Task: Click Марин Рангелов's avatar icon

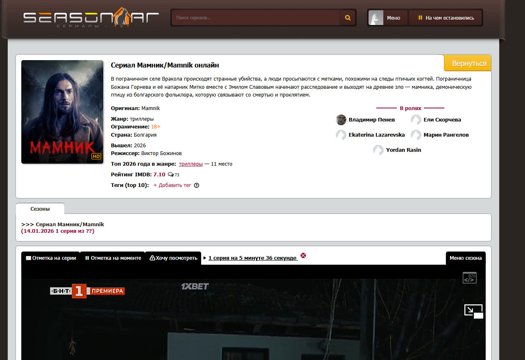Action: (x=416, y=135)
